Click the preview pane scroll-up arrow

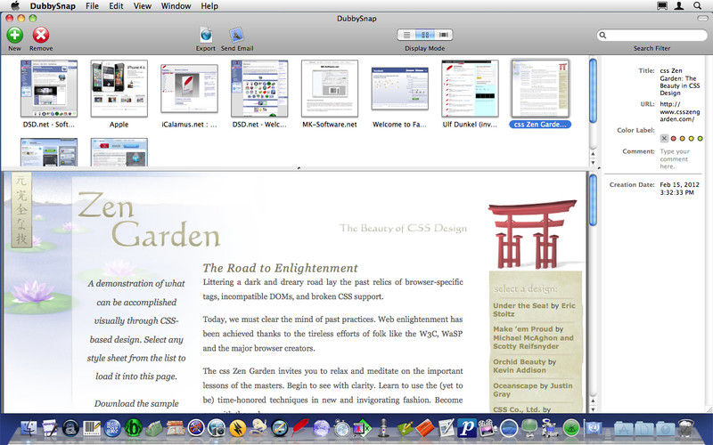pos(593,401)
